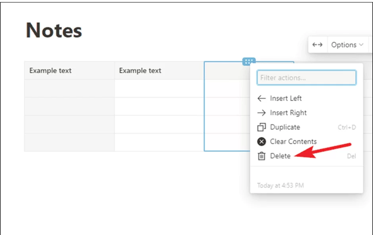Image resolution: width=373 pixels, height=235 pixels.
Task: Click the Insert Right arrow icon
Action: [261, 113]
